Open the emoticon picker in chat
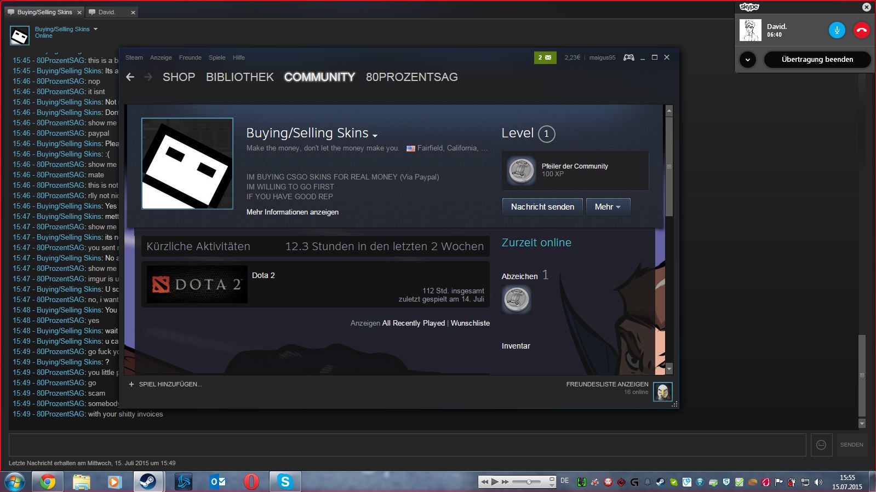This screenshot has height=492, width=876. coord(821,445)
